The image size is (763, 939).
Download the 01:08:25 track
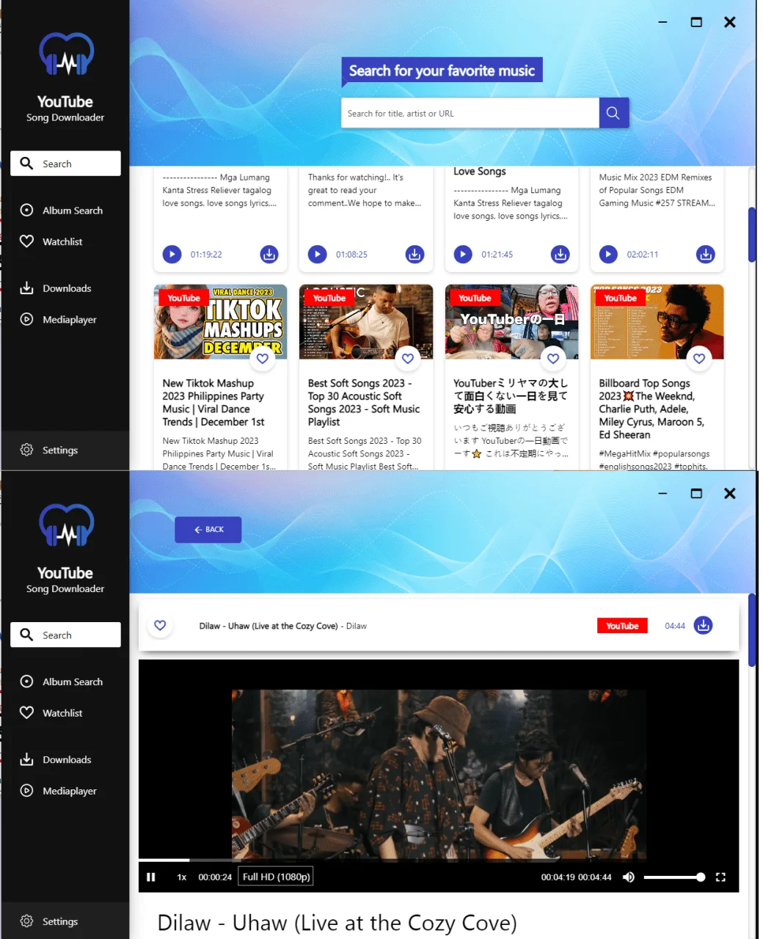coord(415,255)
